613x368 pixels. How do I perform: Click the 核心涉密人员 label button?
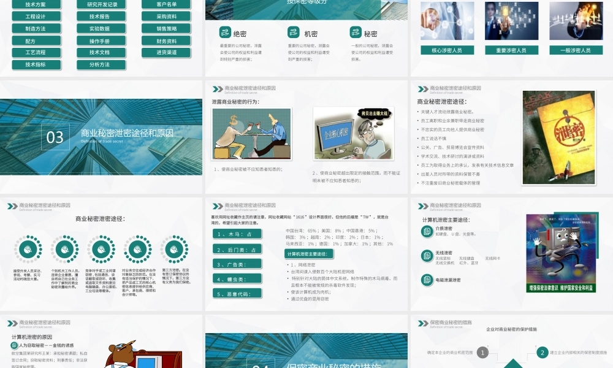(447, 50)
